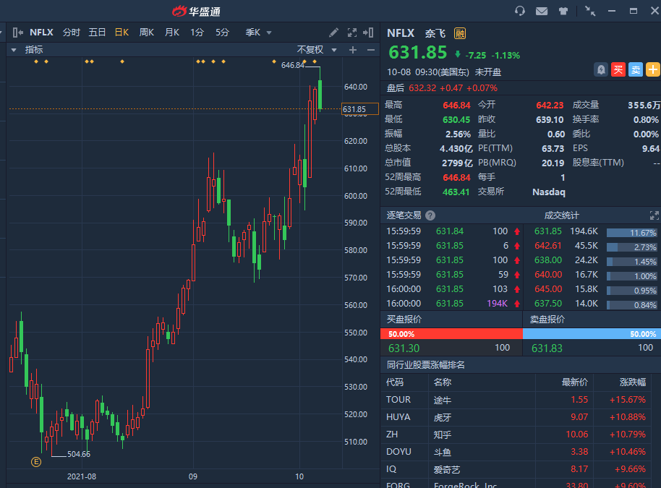The width and height of the screenshot is (661, 488).
Task: Click the 逐笔交易 tab
Action: (x=404, y=215)
